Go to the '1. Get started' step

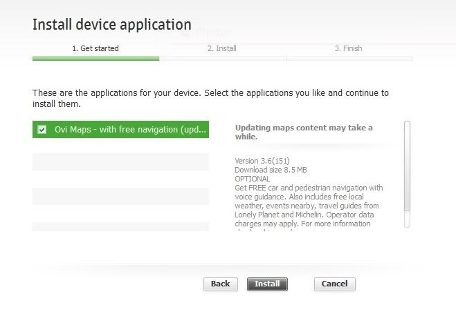[95, 48]
